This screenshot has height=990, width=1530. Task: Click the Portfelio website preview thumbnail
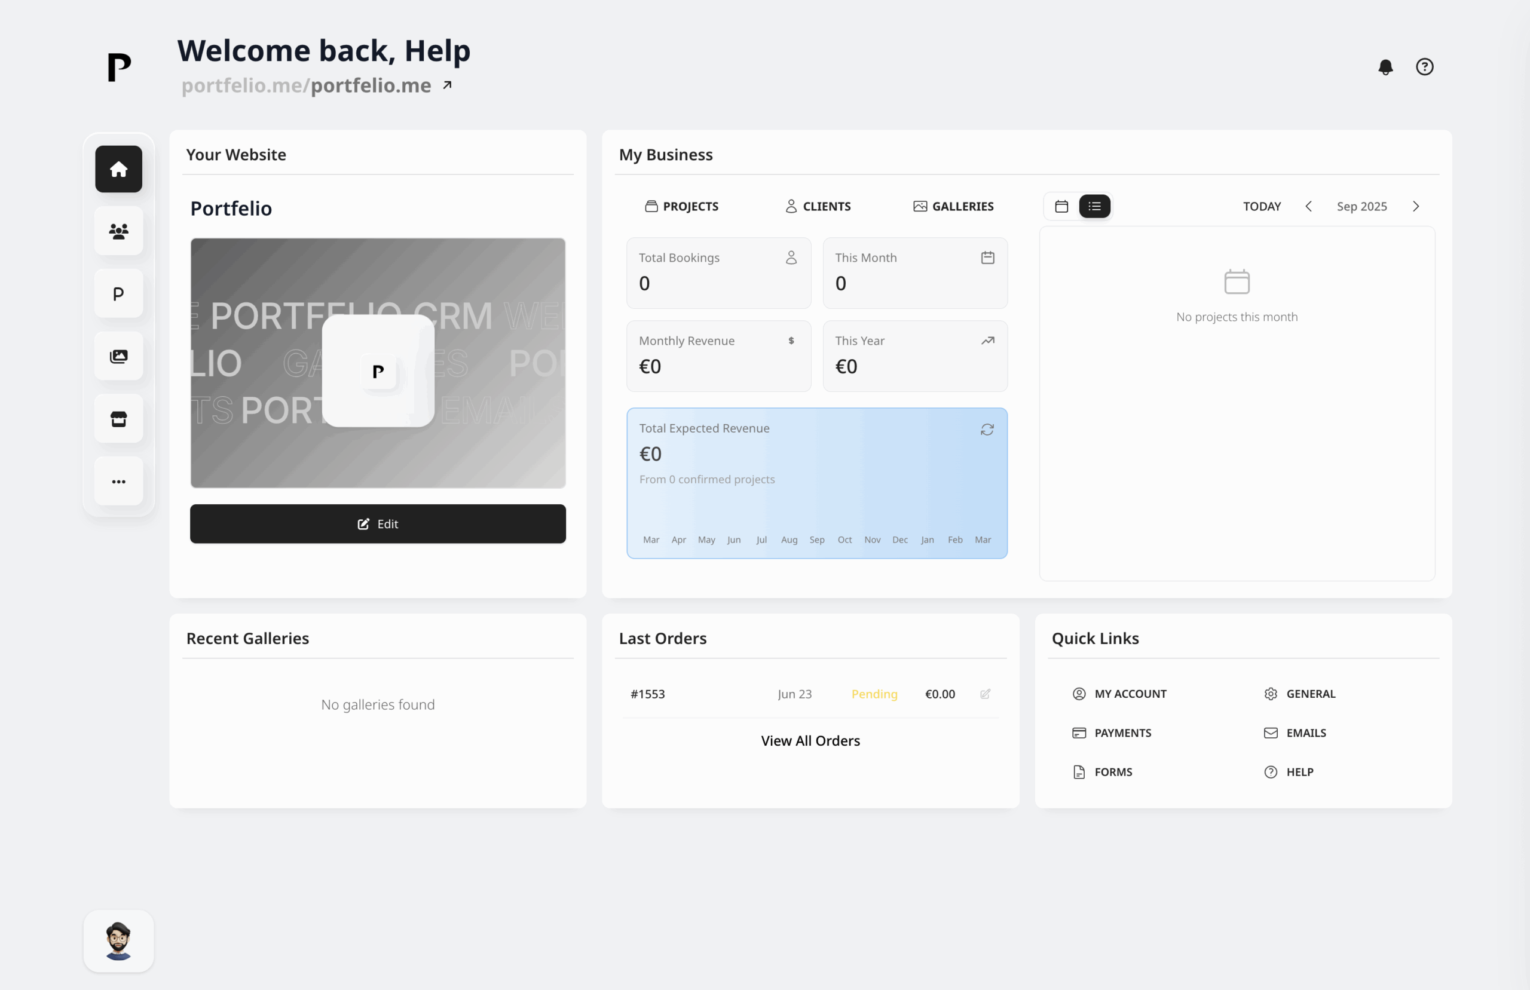pos(377,363)
